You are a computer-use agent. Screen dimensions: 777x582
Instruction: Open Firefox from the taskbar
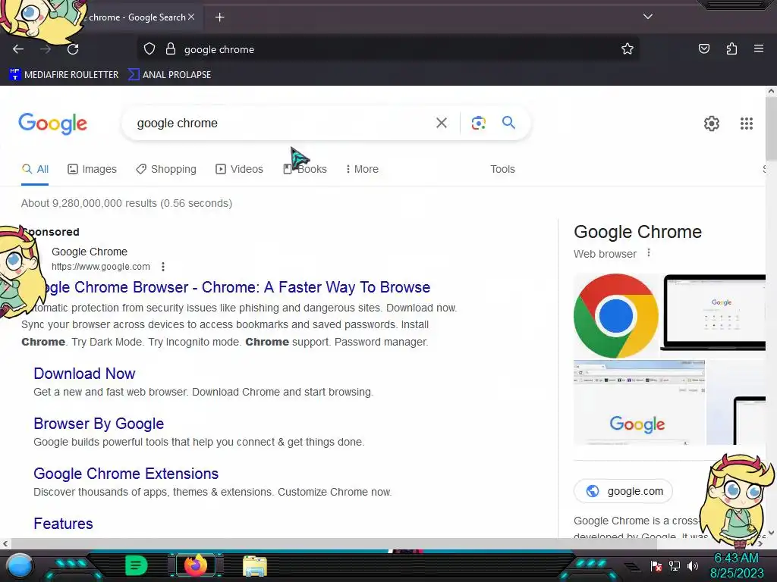pos(195,565)
